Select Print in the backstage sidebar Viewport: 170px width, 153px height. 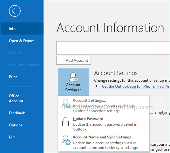click(x=22, y=77)
